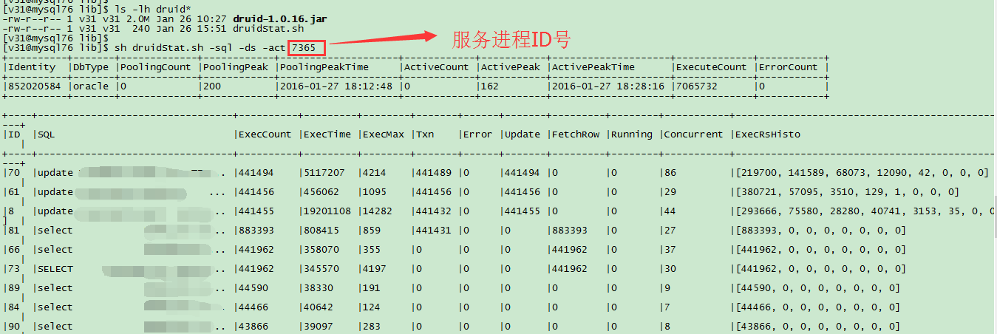Select ExecTime value 19201108 in row 8

click(x=327, y=211)
